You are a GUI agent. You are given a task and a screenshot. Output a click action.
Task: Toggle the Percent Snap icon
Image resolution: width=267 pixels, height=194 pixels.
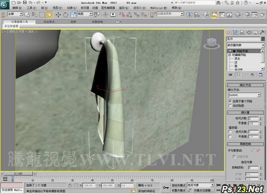coord(137,15)
